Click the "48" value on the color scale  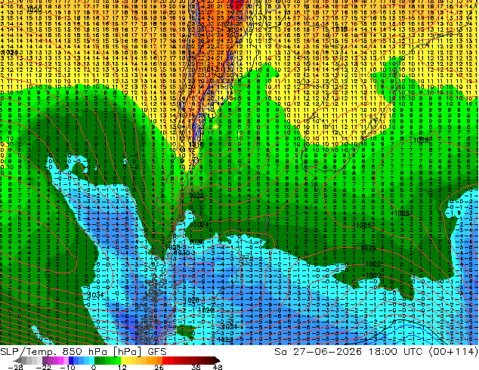[218, 367]
